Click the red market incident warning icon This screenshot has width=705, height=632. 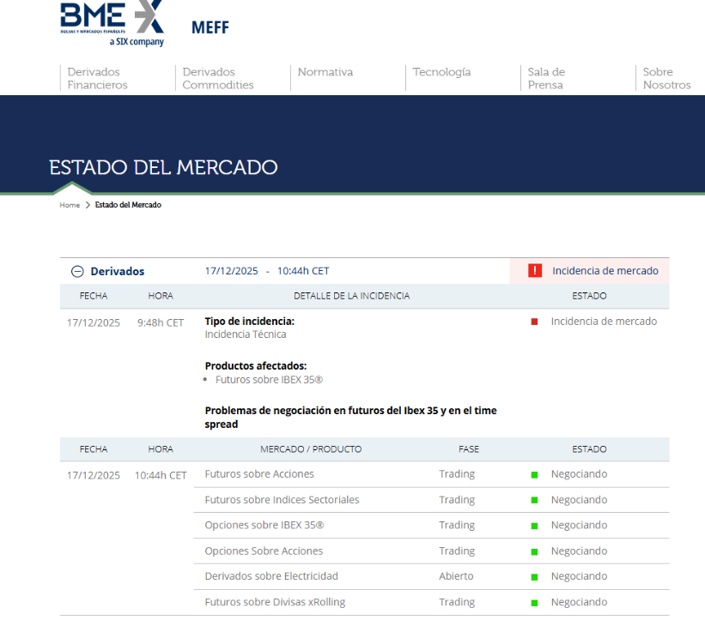click(x=534, y=270)
